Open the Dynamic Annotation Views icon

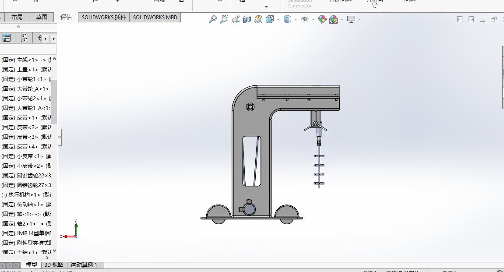258,19
